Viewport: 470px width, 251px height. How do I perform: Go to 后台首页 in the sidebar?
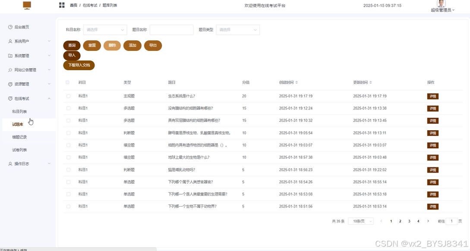[22, 27]
